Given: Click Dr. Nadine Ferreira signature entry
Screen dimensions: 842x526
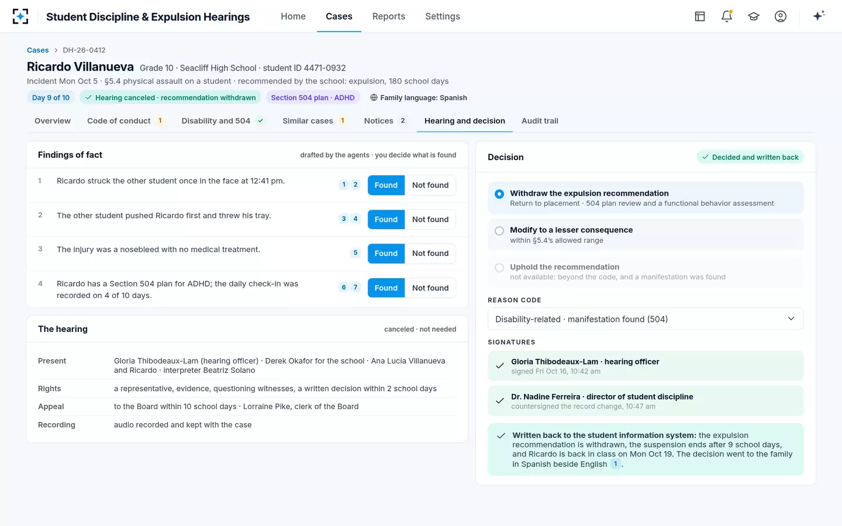Looking at the screenshot, I should (x=646, y=401).
